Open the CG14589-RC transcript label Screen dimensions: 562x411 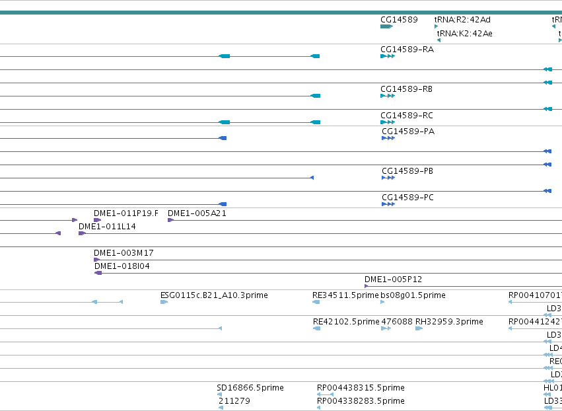pos(407,116)
